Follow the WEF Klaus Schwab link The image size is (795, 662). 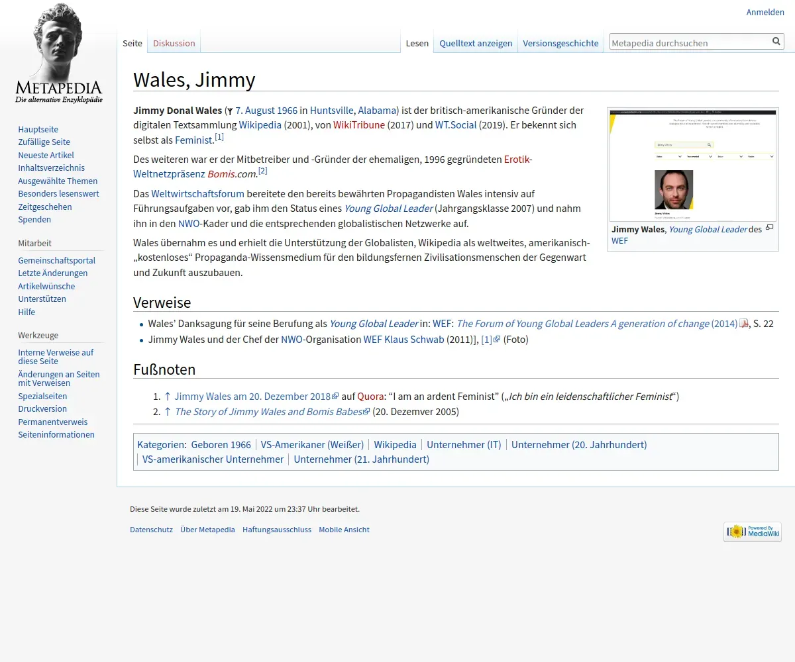click(x=403, y=339)
